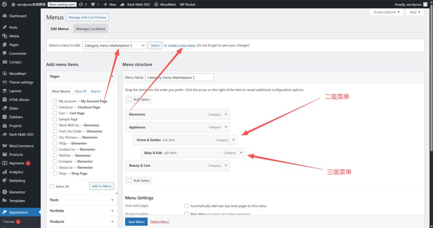Open the Dashboard icon in sidebar

tap(4, 16)
